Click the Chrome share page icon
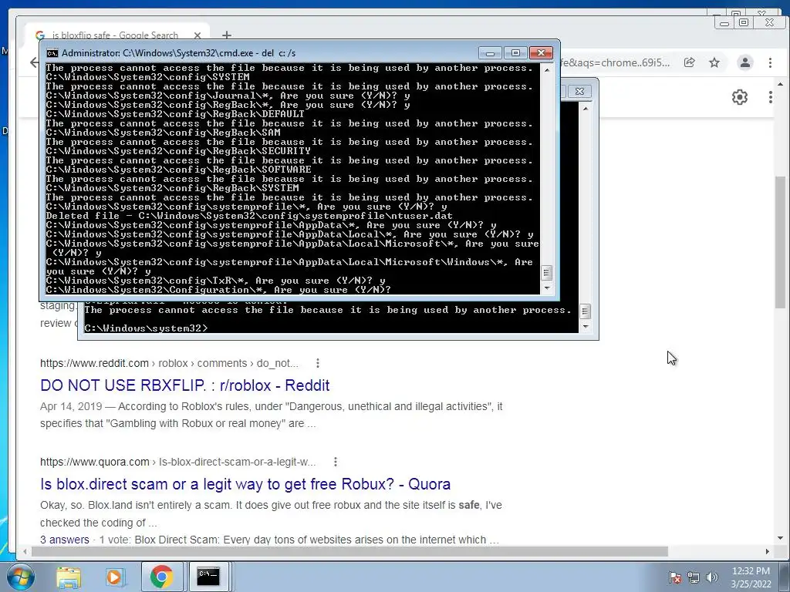Image resolution: width=790 pixels, height=592 pixels. pos(689,62)
